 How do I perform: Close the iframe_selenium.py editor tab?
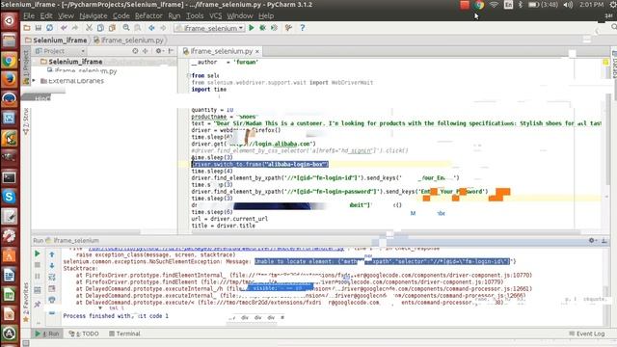pos(257,51)
